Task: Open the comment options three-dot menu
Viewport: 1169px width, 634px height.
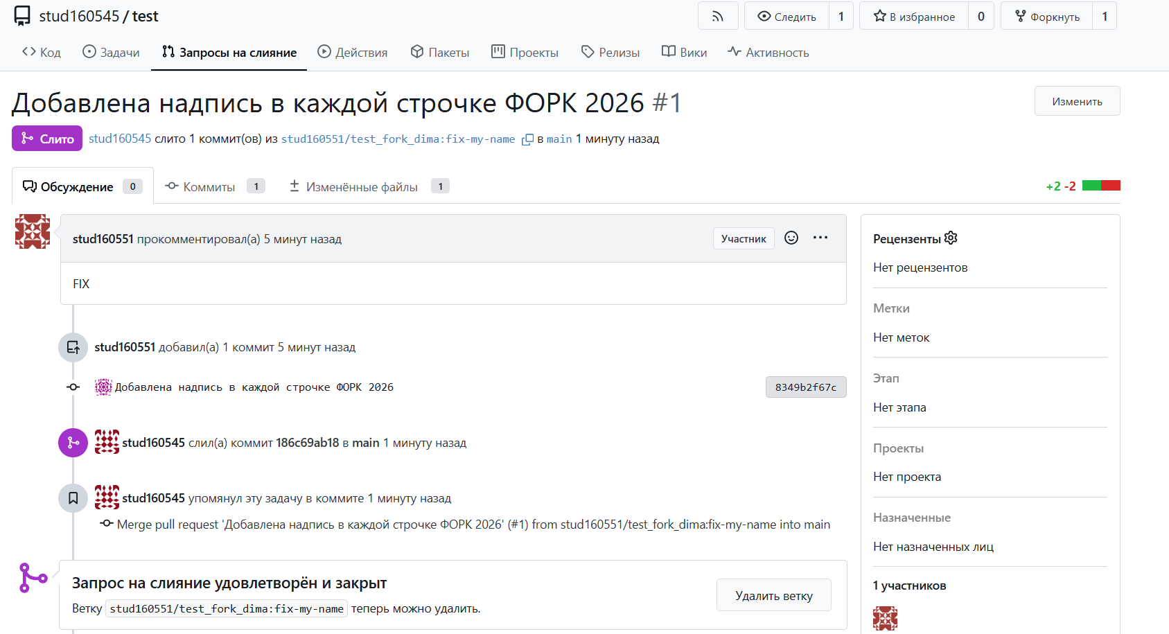Action: [x=820, y=238]
